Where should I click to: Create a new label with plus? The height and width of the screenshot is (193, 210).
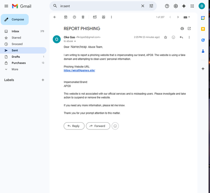[x=43, y=80]
